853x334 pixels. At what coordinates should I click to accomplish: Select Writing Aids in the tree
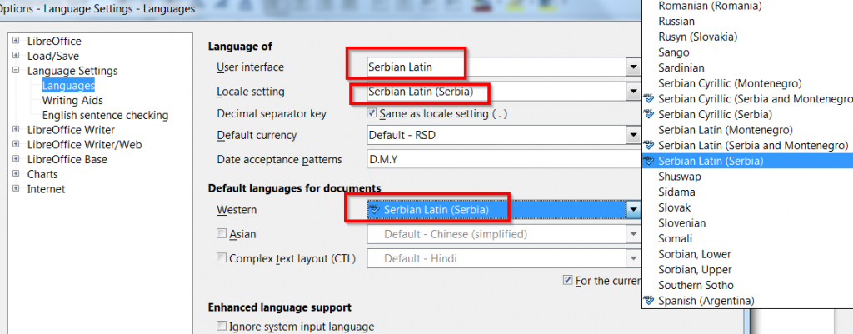point(72,100)
